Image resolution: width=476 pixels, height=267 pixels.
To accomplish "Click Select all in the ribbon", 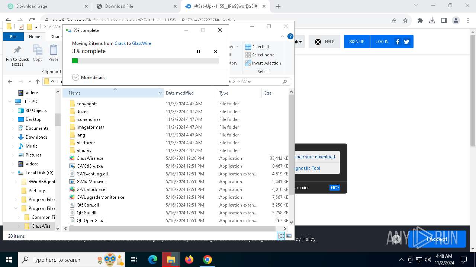I will (257, 47).
